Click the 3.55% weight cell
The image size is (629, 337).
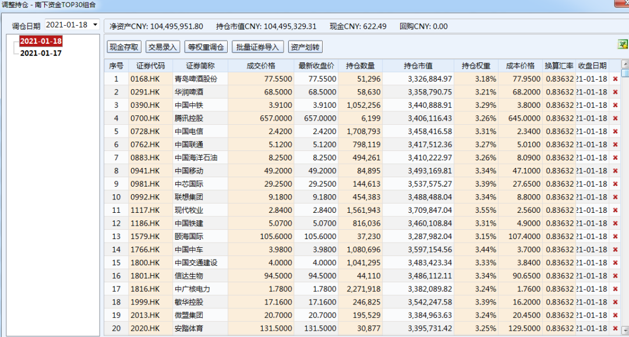point(476,210)
